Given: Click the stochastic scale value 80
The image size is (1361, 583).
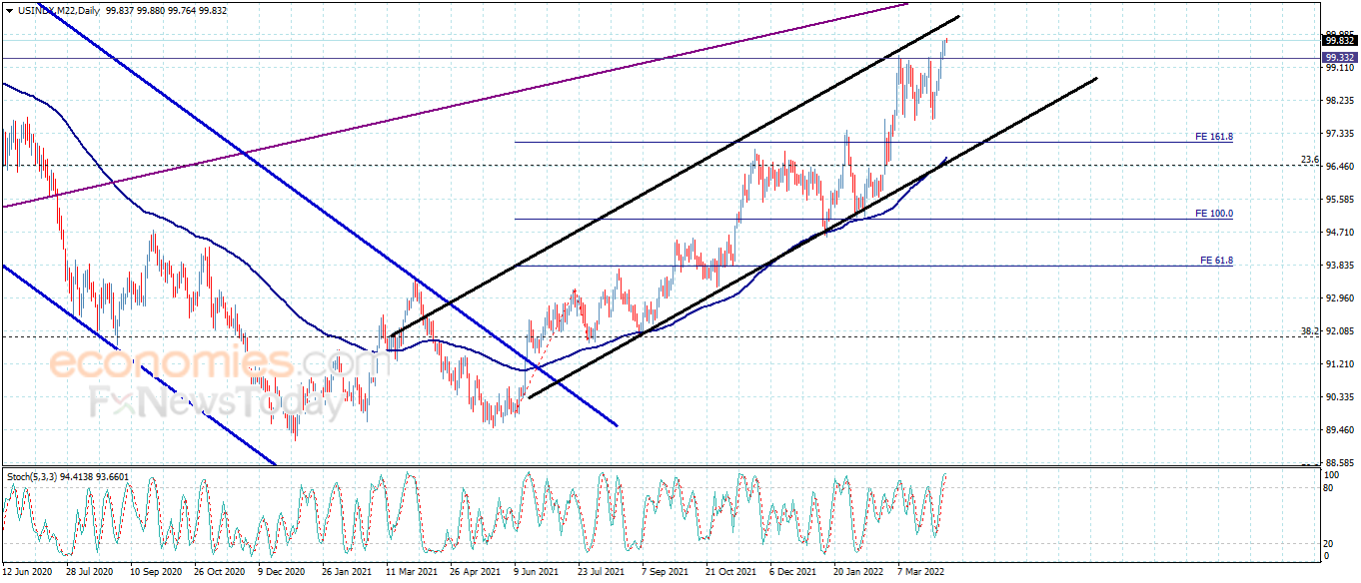Looking at the screenshot, I should click(x=1329, y=489).
